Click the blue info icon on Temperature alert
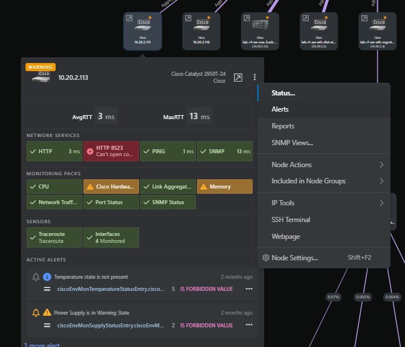 47,277
